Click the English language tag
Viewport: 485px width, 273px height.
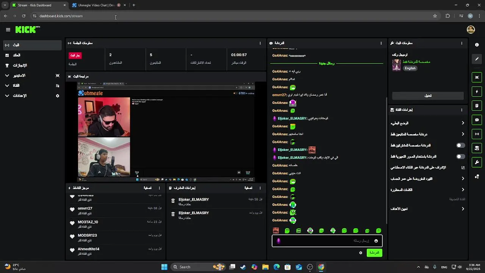[410, 68]
